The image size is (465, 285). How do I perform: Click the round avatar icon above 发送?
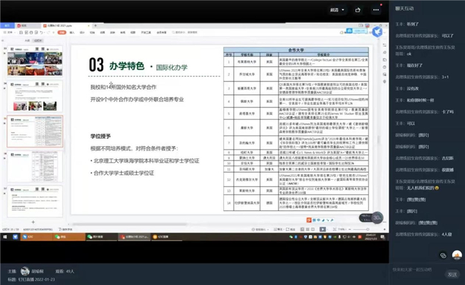pyautogui.click(x=457, y=255)
